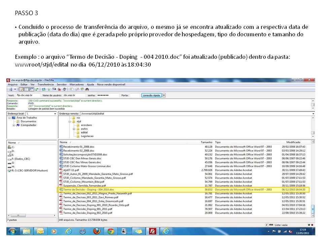This screenshot has height=242, width=323.
Task: Expand the autos folder in remote tree
Action: click(74, 129)
